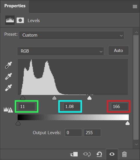Open the Preset dropdown showing Custom

tap(72, 35)
